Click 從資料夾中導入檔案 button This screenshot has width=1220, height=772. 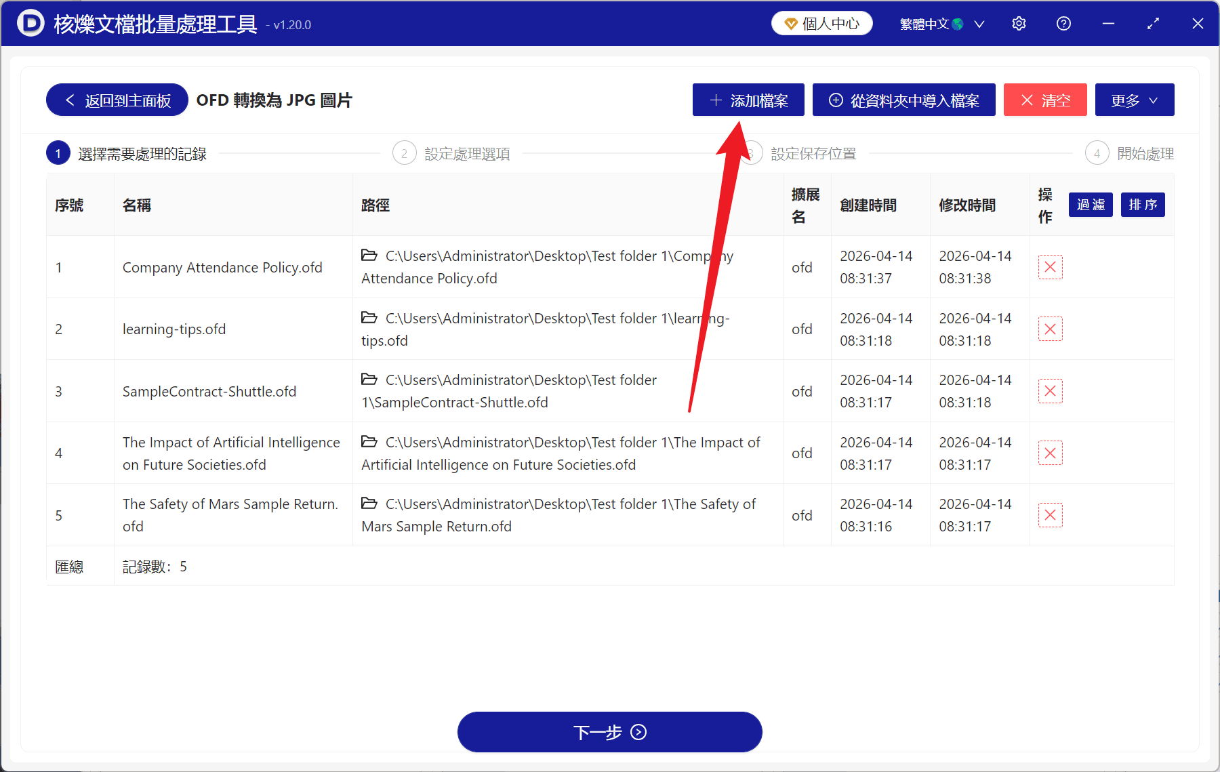[x=903, y=100]
